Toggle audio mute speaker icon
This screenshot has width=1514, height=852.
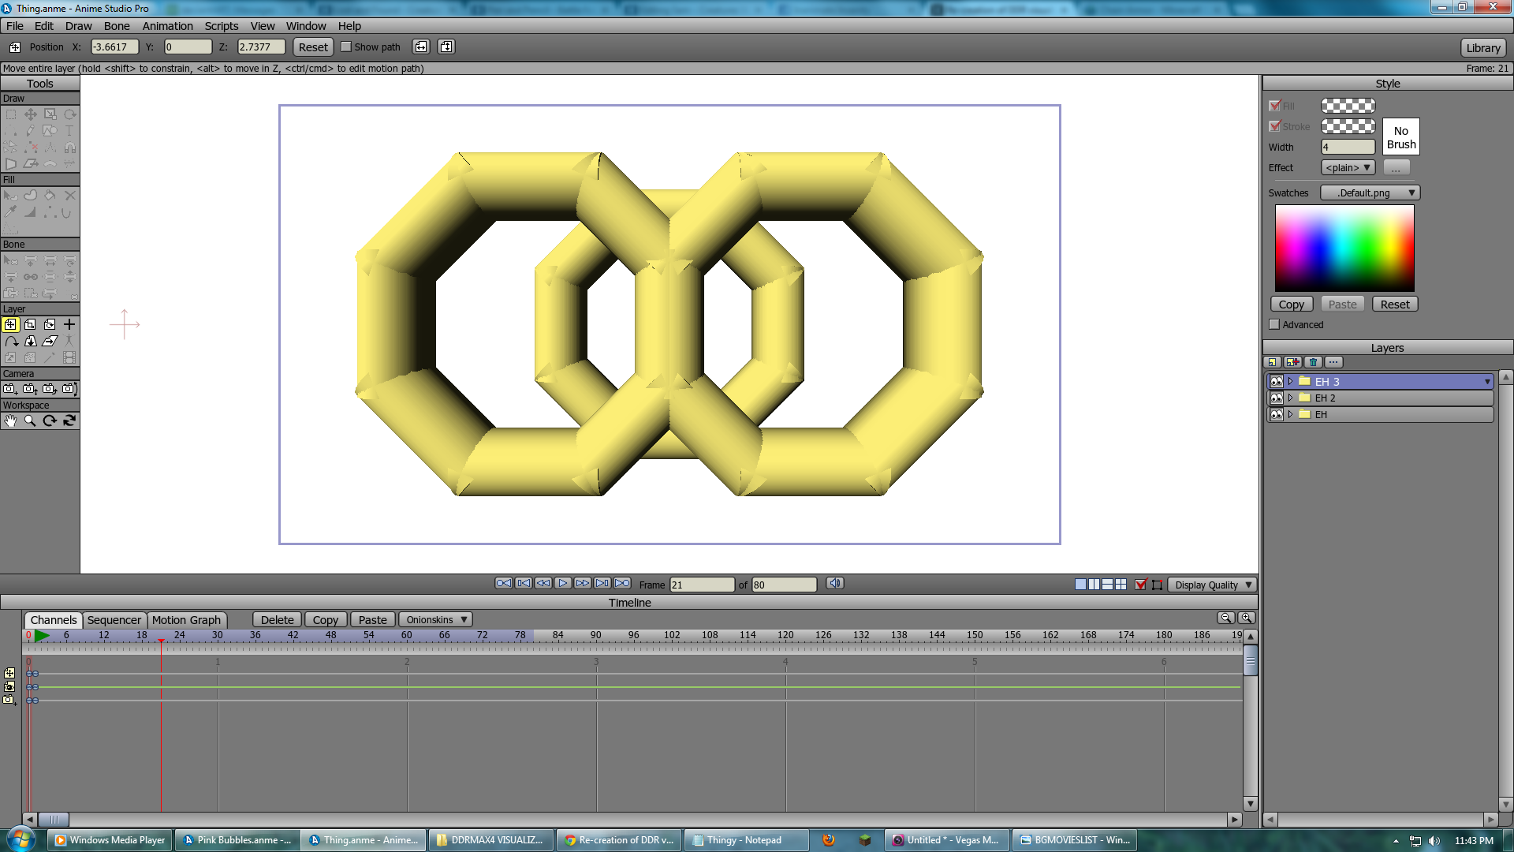(x=835, y=584)
